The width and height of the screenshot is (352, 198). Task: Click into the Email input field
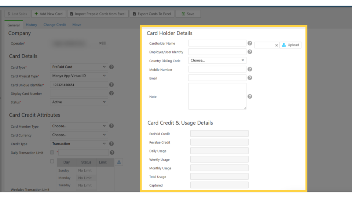(217, 78)
